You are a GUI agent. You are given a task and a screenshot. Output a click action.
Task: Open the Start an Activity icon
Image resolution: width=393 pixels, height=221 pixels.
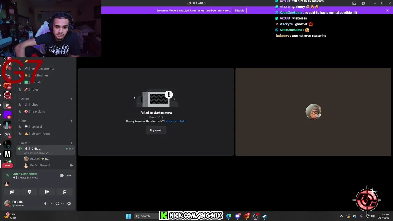pyautogui.click(x=47, y=192)
